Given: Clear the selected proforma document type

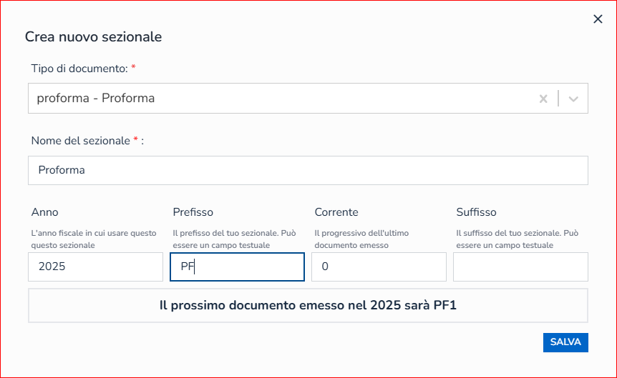Looking at the screenshot, I should (543, 99).
